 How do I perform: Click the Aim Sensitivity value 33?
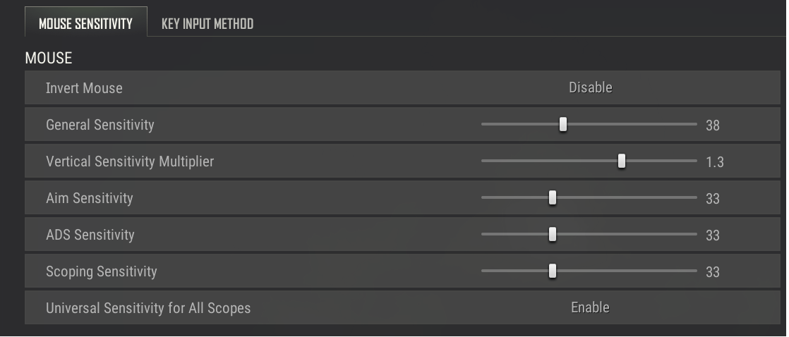pos(713,199)
